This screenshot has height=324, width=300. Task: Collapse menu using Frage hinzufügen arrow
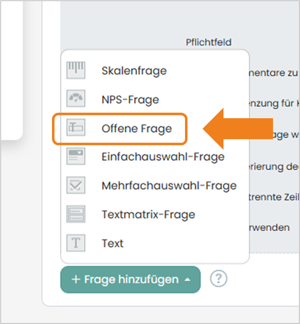(187, 280)
